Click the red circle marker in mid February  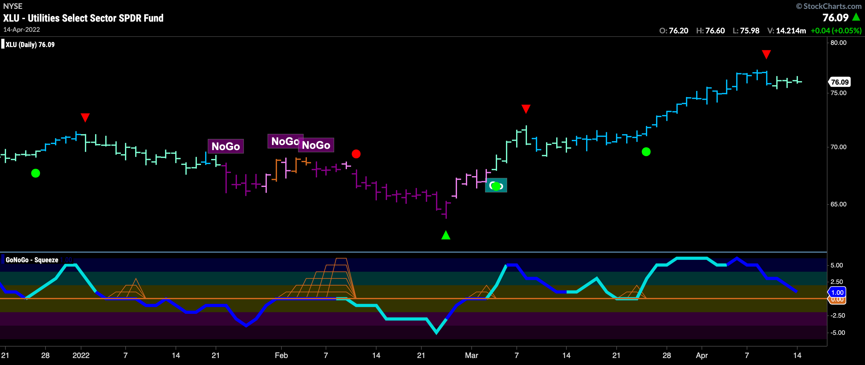356,154
